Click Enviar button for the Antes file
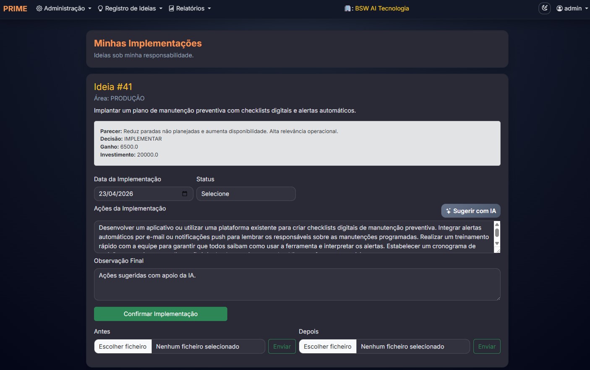The width and height of the screenshot is (590, 370). tap(282, 346)
